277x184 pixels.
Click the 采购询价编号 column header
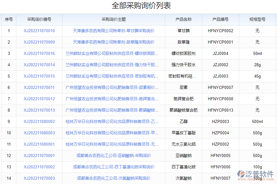click(39, 19)
